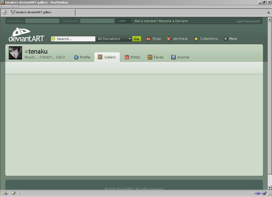Open the Collections link
Image resolution: width=272 pixels, height=197 pixels.
coord(206,39)
